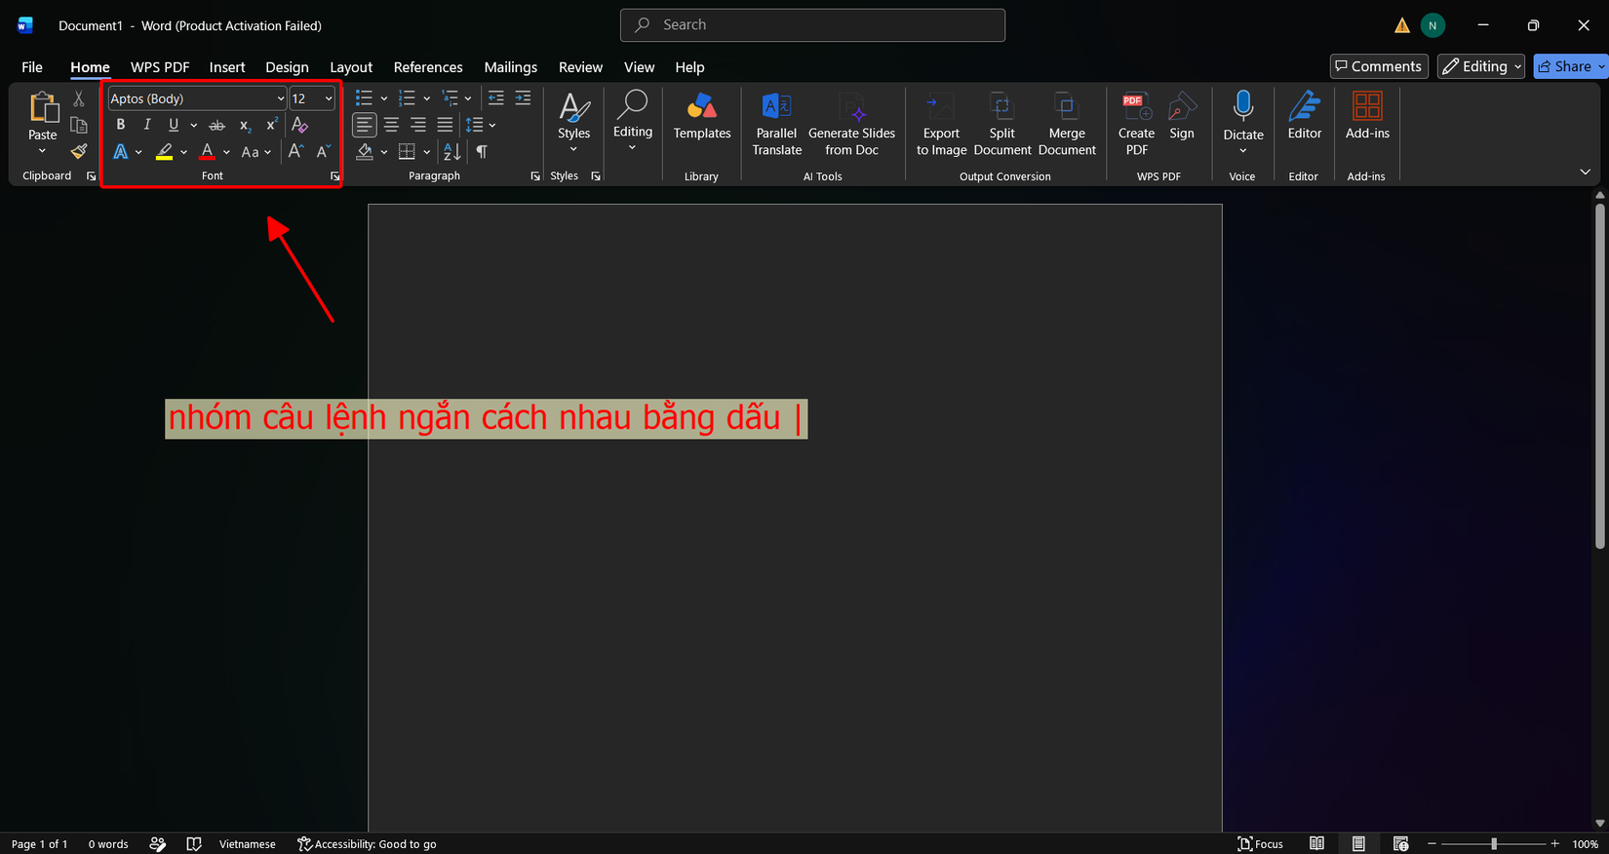Click the Format Painter brush icon

coord(79,151)
